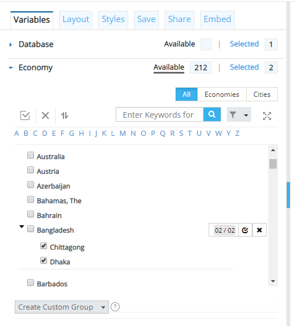Expand the Database section
This screenshot has height=326, width=296.
pos(11,45)
